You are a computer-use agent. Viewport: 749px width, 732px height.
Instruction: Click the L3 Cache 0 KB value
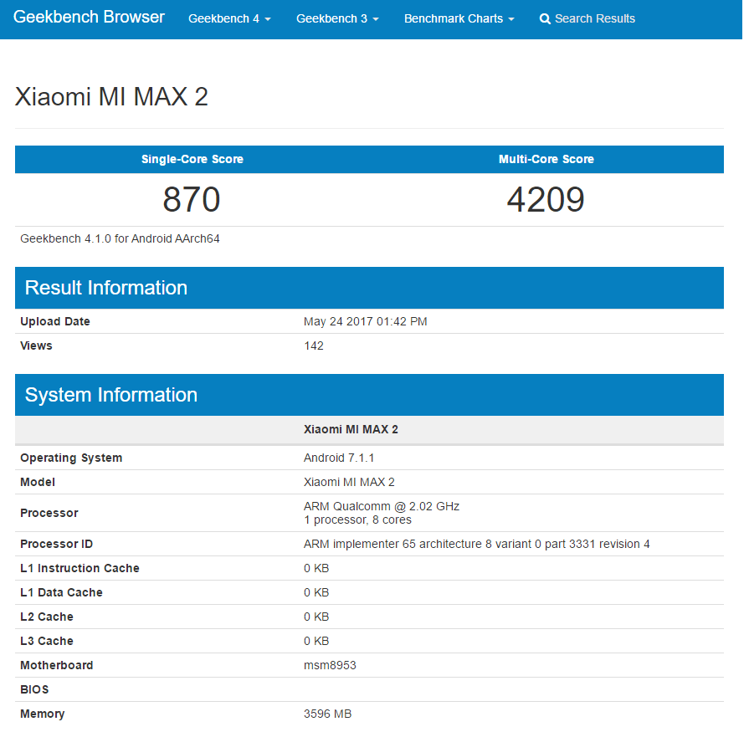(x=316, y=642)
